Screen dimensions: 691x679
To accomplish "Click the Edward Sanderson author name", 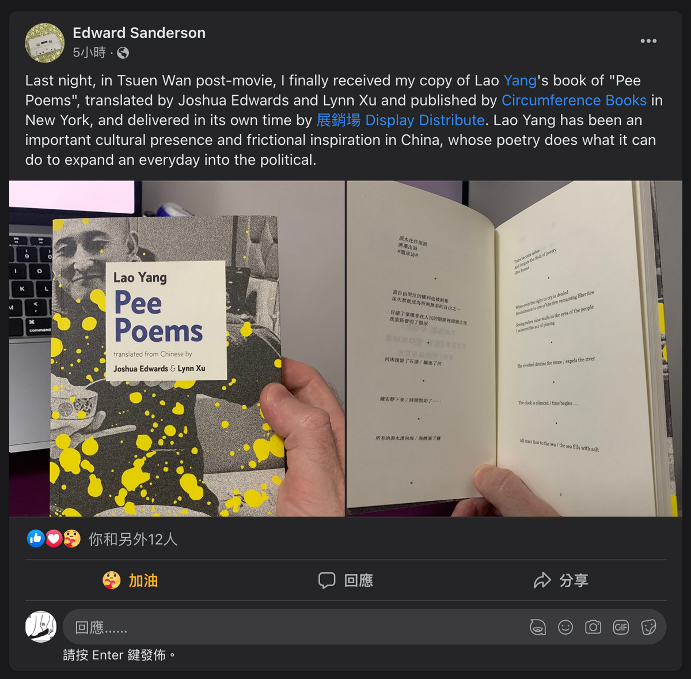I will (139, 33).
